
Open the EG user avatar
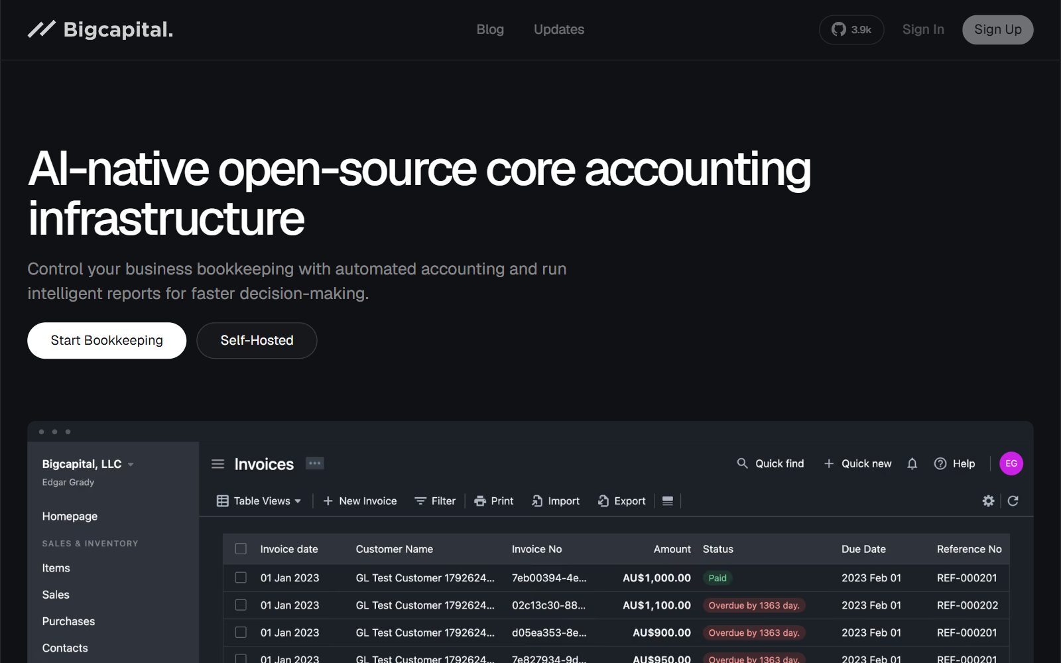1011,463
